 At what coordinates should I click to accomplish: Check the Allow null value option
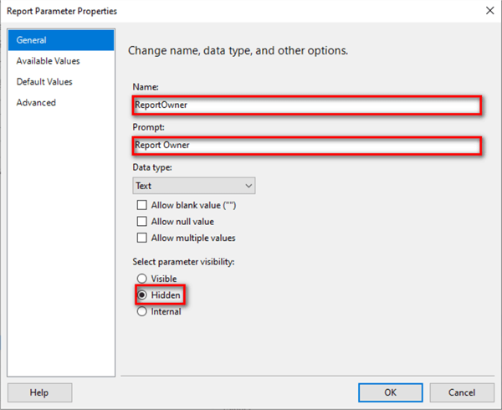[x=141, y=222]
